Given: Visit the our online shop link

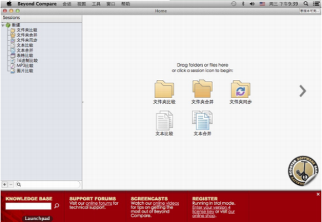Looking at the screenshot, I should tap(214, 214).
